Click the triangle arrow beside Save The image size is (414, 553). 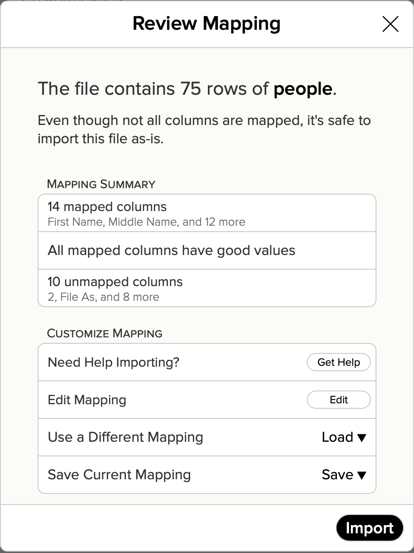(362, 475)
